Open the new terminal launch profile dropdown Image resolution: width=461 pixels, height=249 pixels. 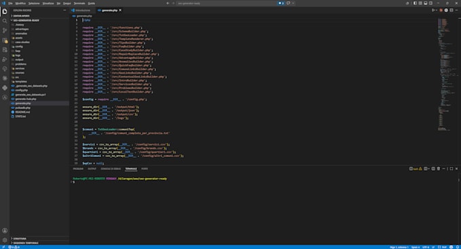[428, 168]
